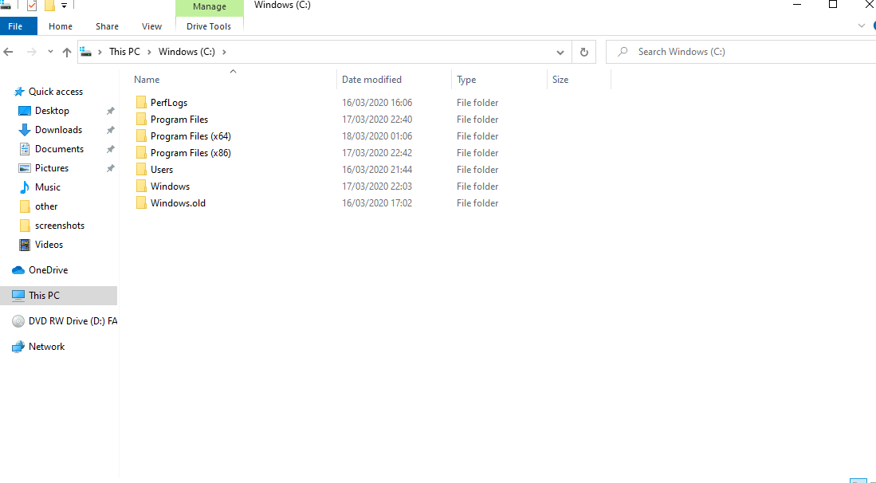
Task: Expand the chevron between This PC and Windows (C:)
Action: (x=150, y=52)
